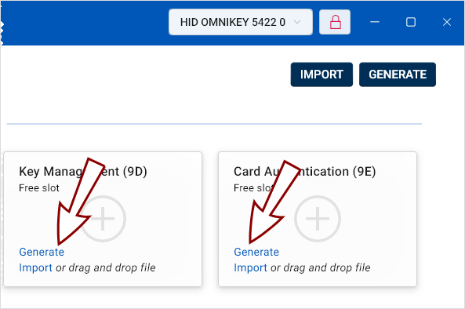Minimize the application window
This screenshot has width=465, height=309.
point(375,22)
